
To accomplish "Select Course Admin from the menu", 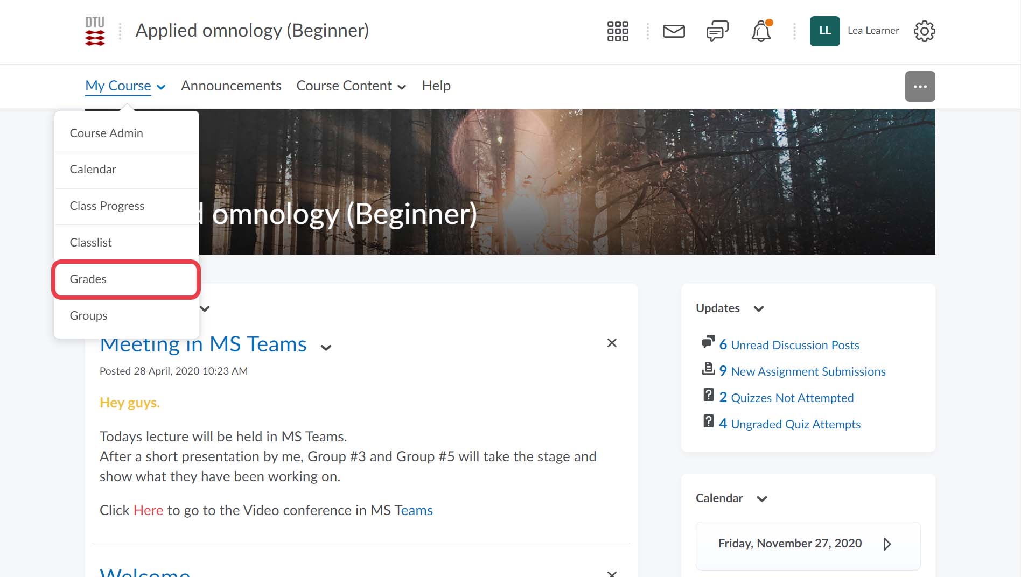I will point(127,133).
